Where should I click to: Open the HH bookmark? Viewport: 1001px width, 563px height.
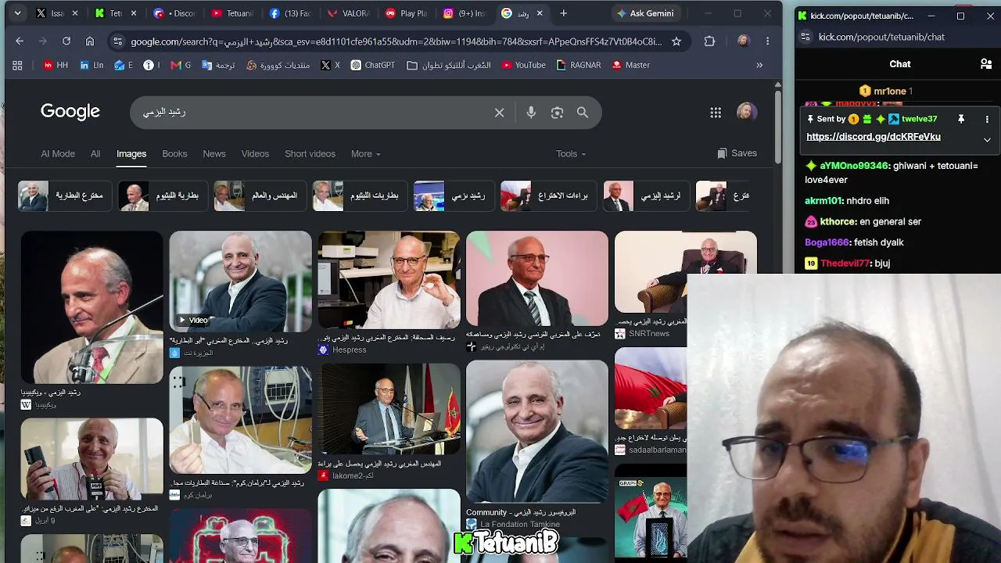(x=56, y=66)
